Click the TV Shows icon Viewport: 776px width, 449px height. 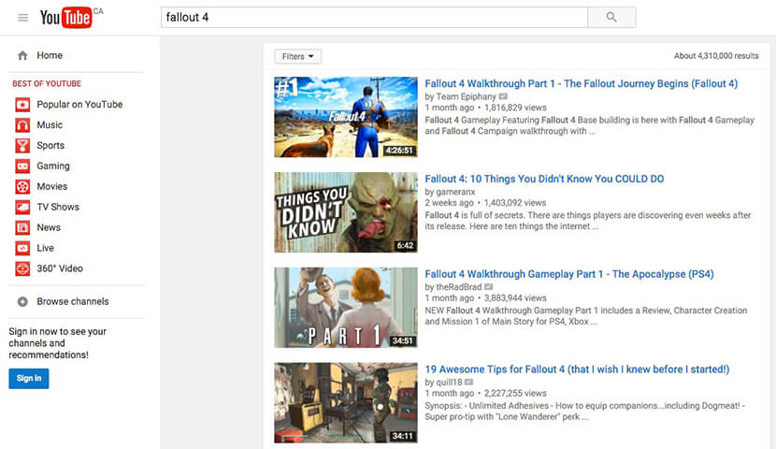point(22,207)
